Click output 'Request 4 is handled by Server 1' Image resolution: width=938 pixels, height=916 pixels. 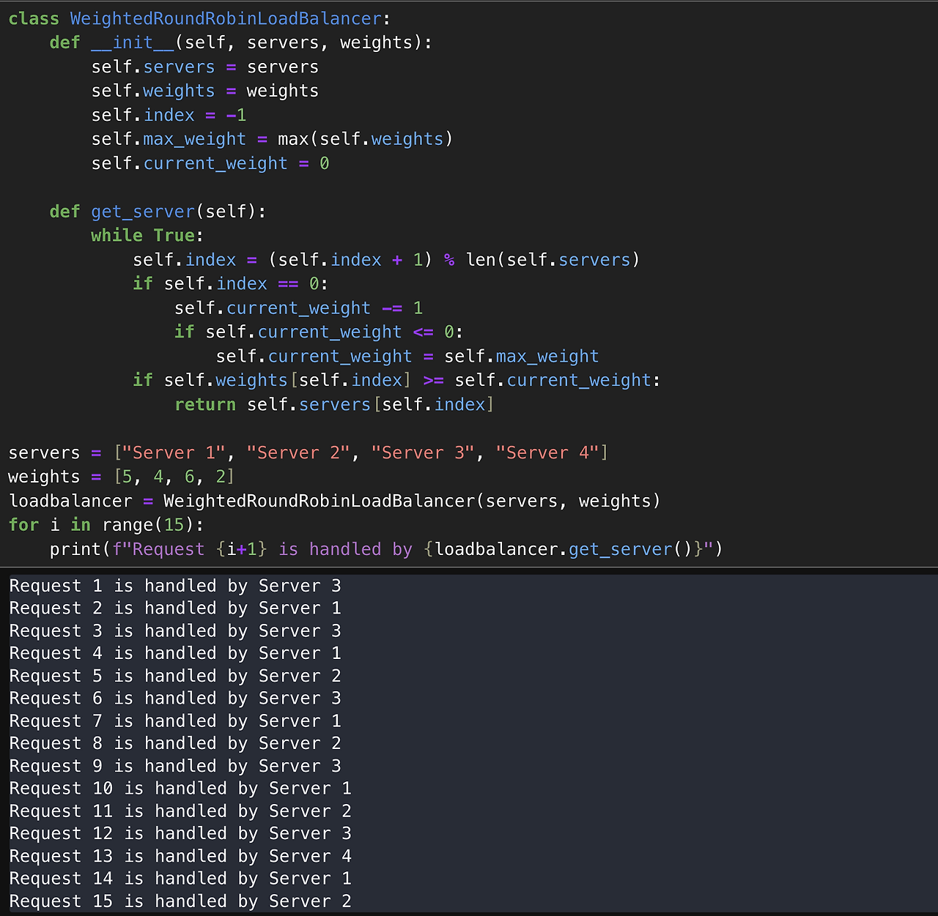coord(175,653)
